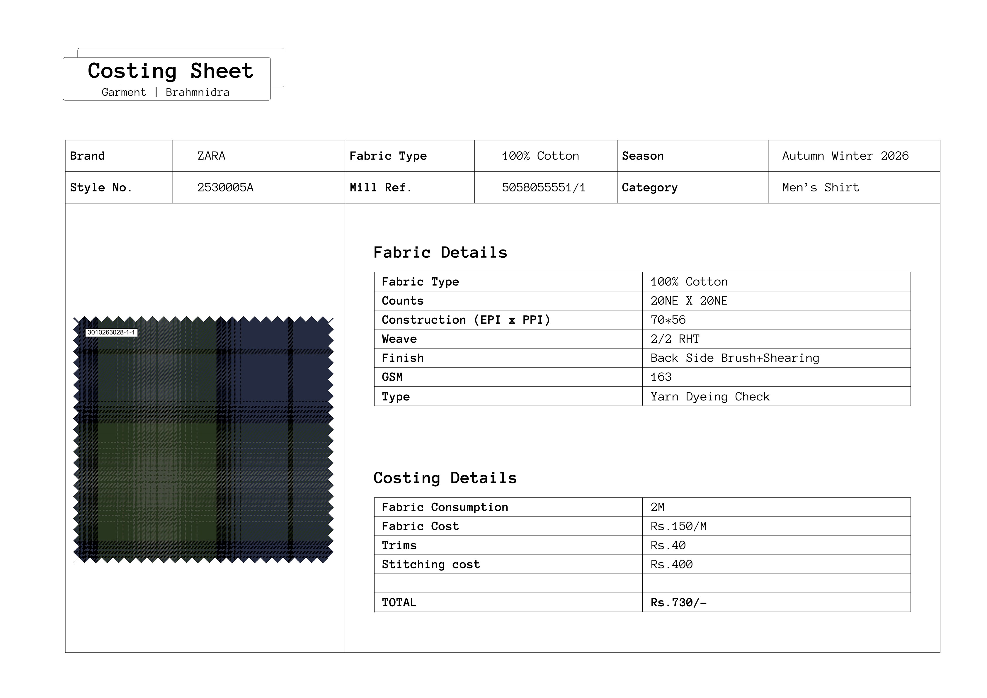Click the Costing Details heading
This screenshot has width=987, height=698.
click(445, 478)
